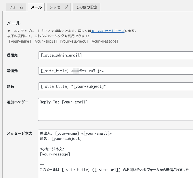
Task: Open the メールのセットアップ help link
Action: click(x=108, y=31)
